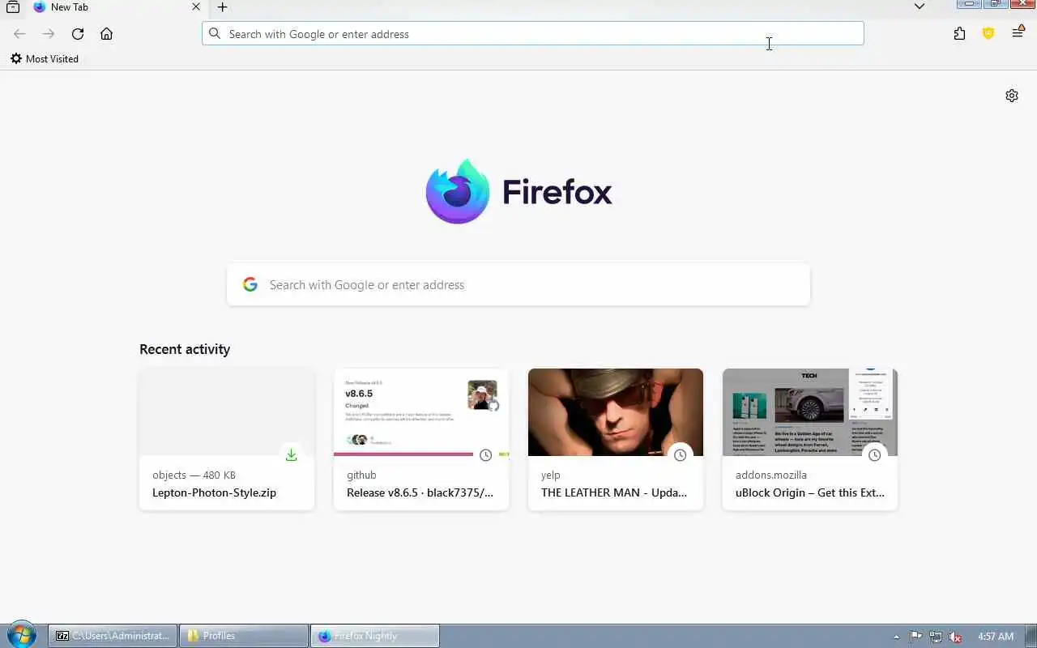The width and height of the screenshot is (1037, 648).
Task: Open the Windows Start button
Action: (x=22, y=636)
